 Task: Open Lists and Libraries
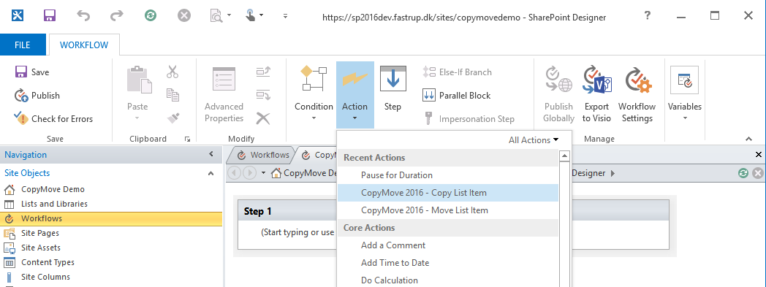coord(54,204)
